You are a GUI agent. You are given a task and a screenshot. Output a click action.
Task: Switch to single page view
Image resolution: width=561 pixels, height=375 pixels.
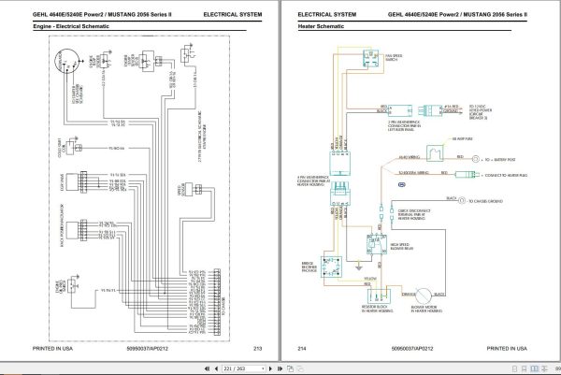[x=514, y=368]
